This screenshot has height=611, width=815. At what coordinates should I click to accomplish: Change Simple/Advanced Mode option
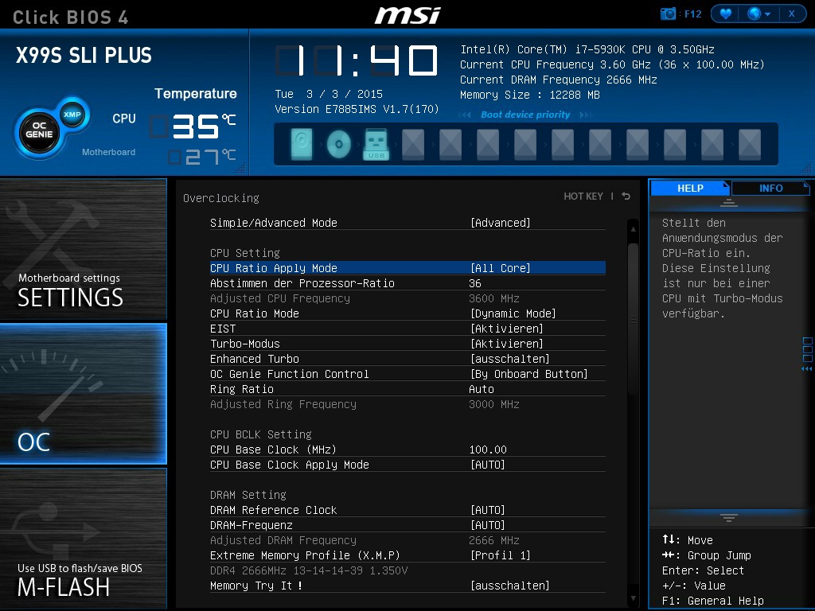[407, 223]
